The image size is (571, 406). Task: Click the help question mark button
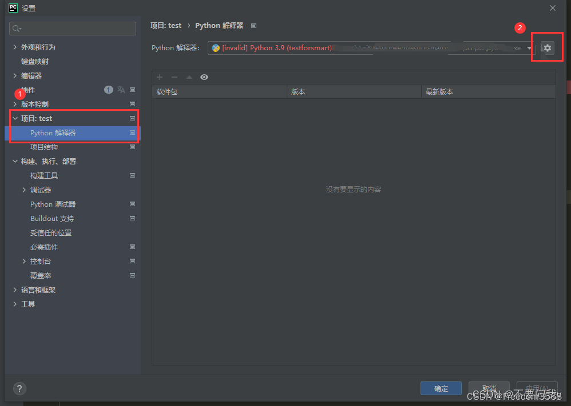19,388
